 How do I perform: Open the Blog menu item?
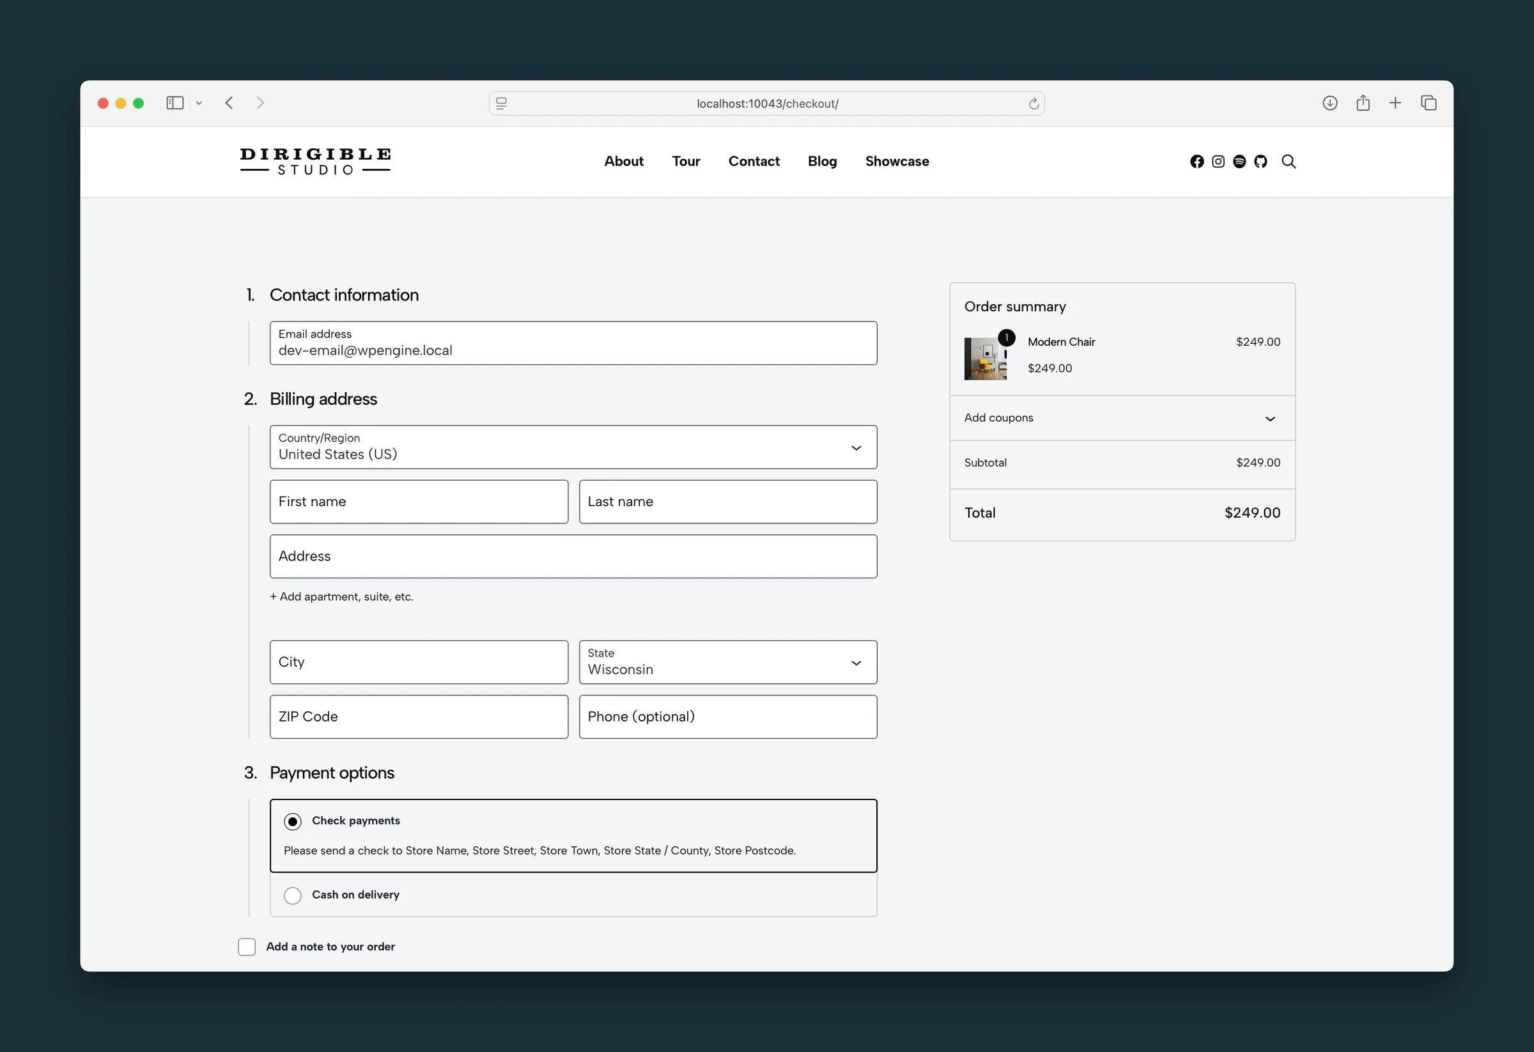(x=823, y=162)
